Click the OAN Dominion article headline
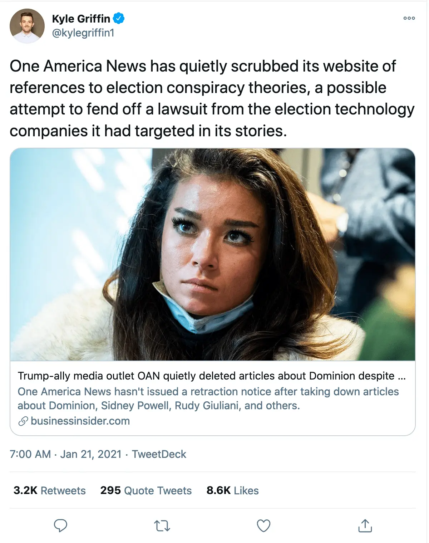The height and width of the screenshot is (543, 429). coord(212,376)
